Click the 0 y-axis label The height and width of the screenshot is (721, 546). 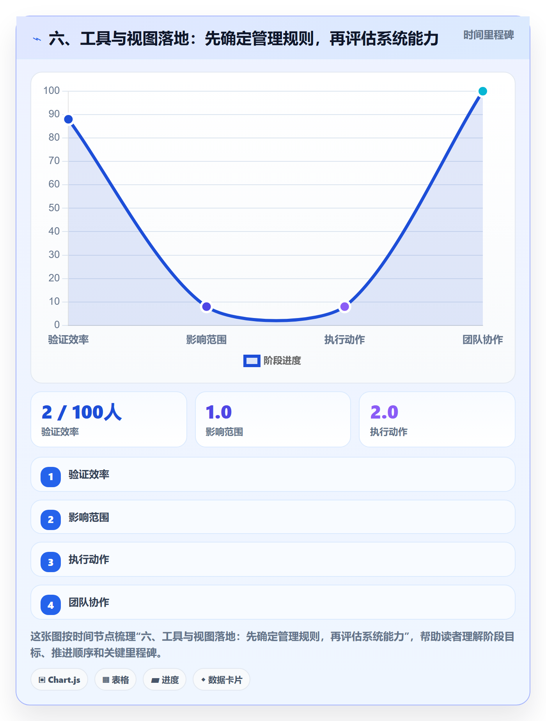coord(57,325)
